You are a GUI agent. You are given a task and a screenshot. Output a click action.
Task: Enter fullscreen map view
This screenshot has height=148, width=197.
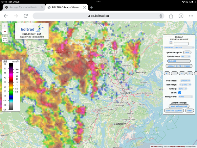pyautogui.click(x=5, y=39)
